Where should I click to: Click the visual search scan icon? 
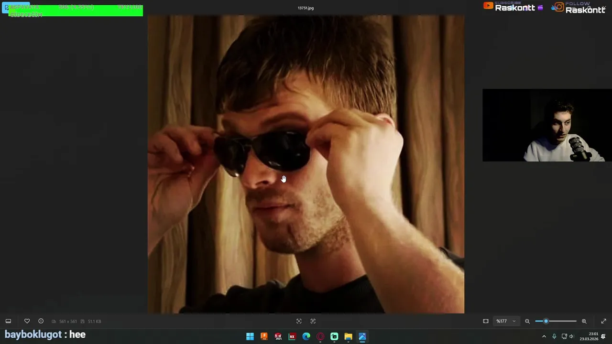(x=299, y=321)
